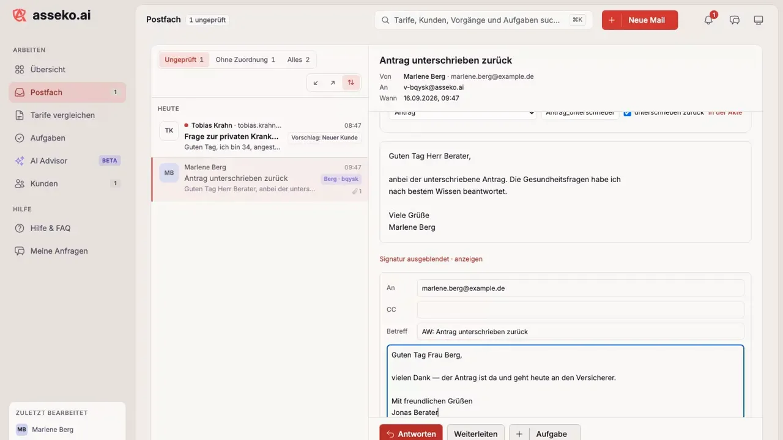Click the asseko.ai logo icon
The width and height of the screenshot is (783, 440).
(x=20, y=15)
